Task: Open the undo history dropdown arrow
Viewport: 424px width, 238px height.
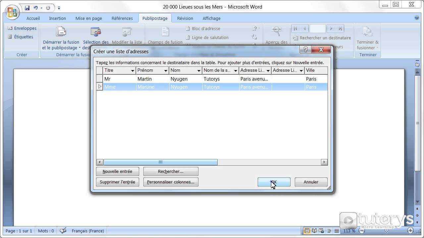Action: coord(41,8)
